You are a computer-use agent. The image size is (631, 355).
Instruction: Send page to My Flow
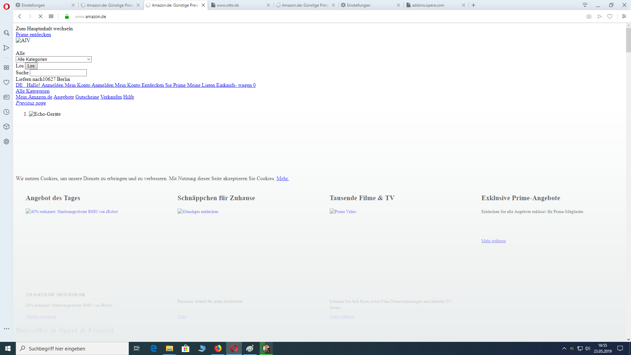(x=599, y=16)
